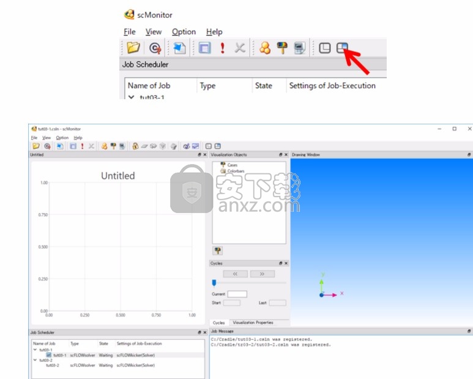This screenshot has width=473, height=379.
Task: Click the blue chart picture icon in lower window toolbar
Action: point(195,146)
